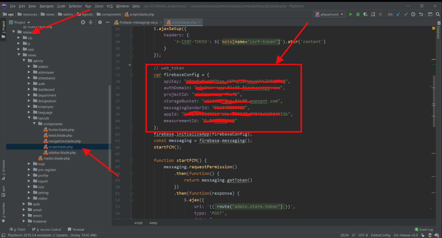Commit changes using the green checkmark icon
The image size is (442, 238).
click(406, 14)
